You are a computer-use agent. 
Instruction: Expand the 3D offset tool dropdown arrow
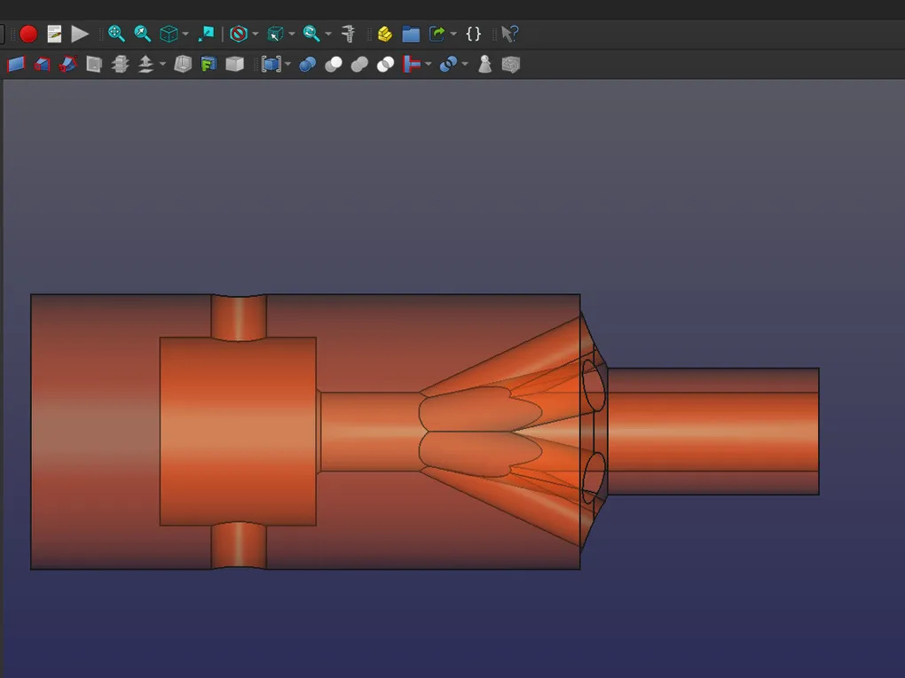(x=162, y=66)
